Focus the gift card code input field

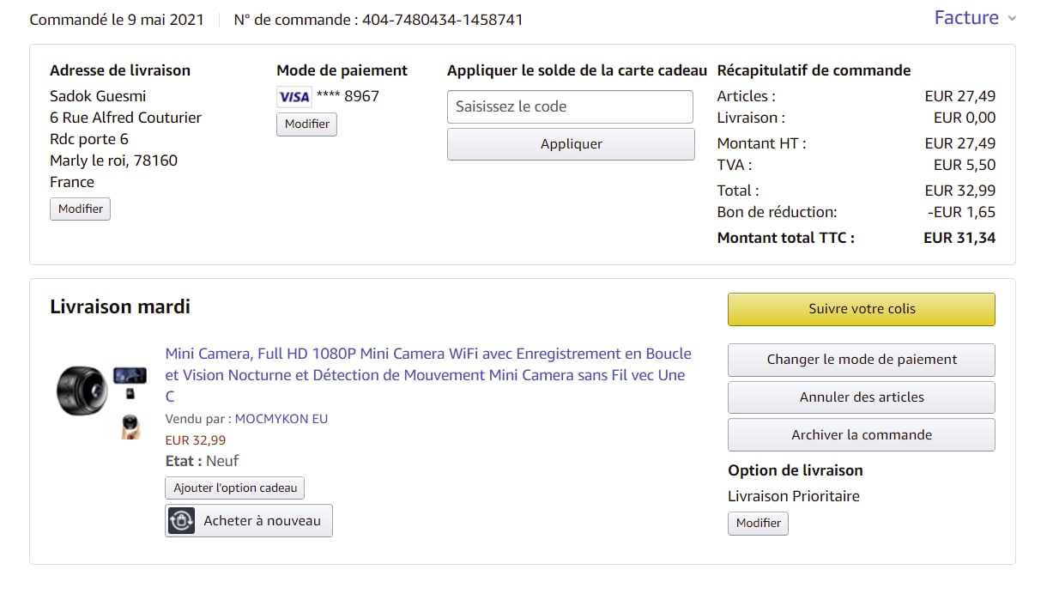tap(570, 107)
